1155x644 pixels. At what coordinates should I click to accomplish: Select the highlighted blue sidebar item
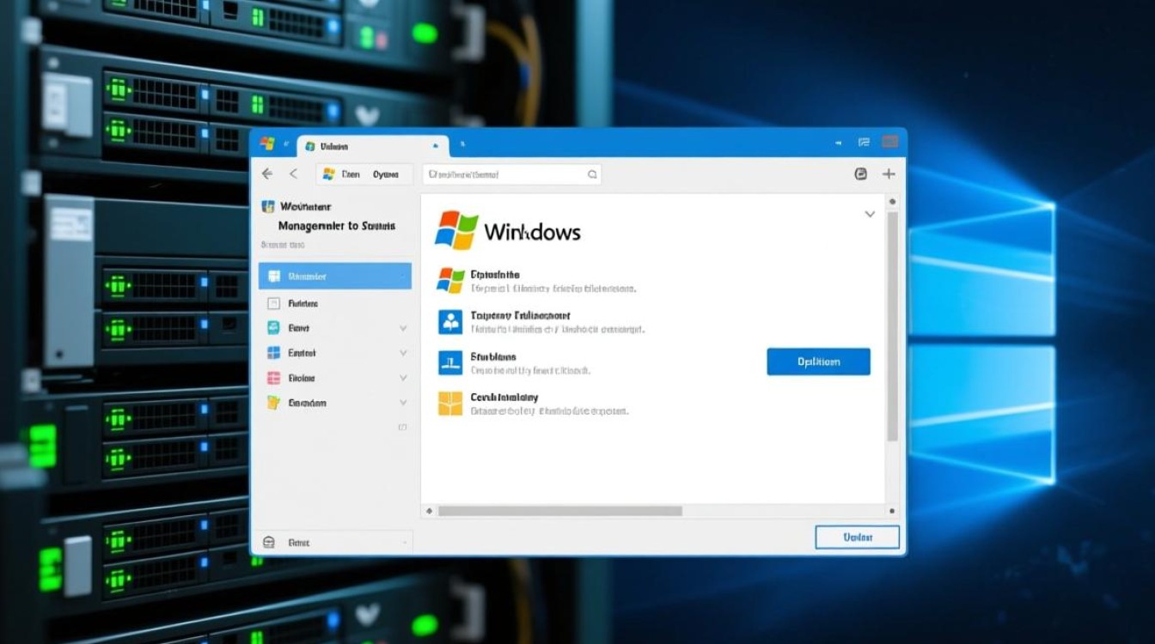[x=335, y=276]
